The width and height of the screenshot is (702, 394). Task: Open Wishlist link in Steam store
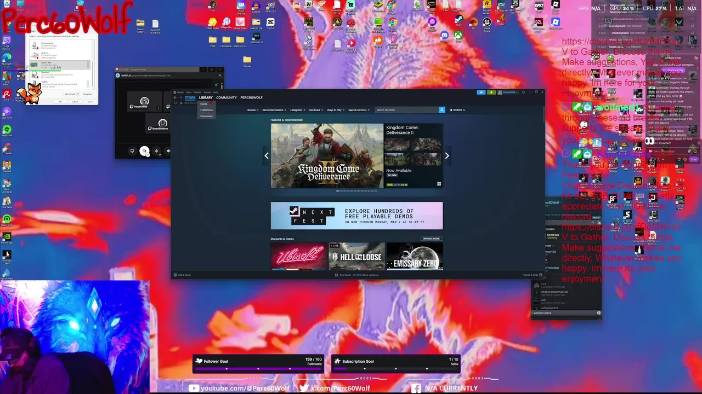click(457, 110)
